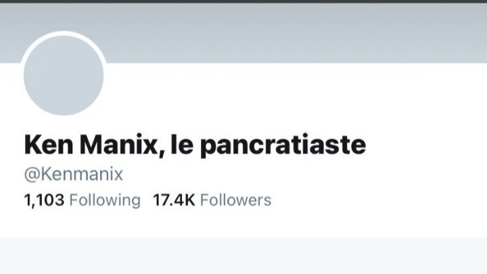Click the banner area right of the avatar
The width and height of the screenshot is (487, 274).
click(295, 32)
